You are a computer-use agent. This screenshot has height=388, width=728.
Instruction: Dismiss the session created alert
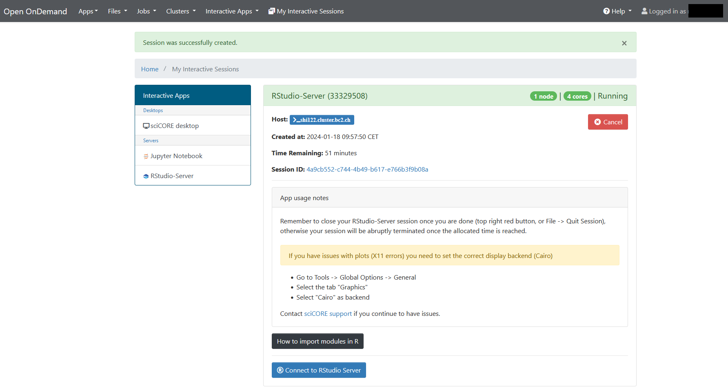tap(624, 43)
